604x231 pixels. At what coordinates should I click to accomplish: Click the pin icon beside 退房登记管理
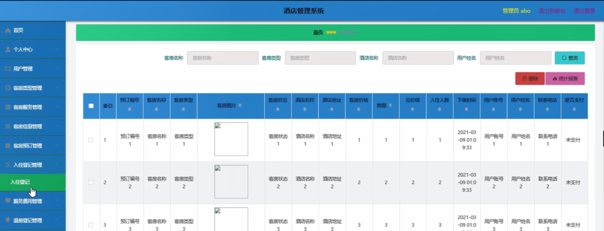(x=8, y=221)
